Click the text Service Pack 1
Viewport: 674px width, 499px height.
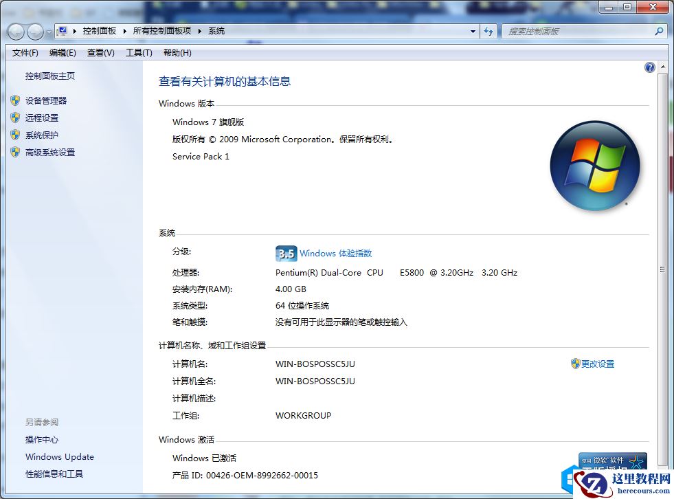pos(201,157)
